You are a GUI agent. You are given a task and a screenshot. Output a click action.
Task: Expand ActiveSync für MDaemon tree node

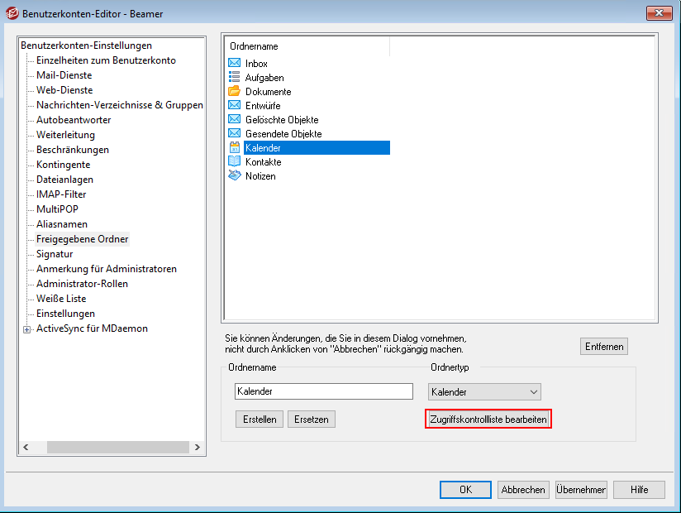point(27,329)
